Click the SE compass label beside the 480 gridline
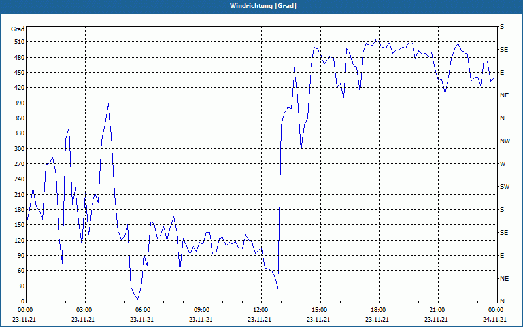Image resolution: width=523 pixels, height=327 pixels. [504, 50]
